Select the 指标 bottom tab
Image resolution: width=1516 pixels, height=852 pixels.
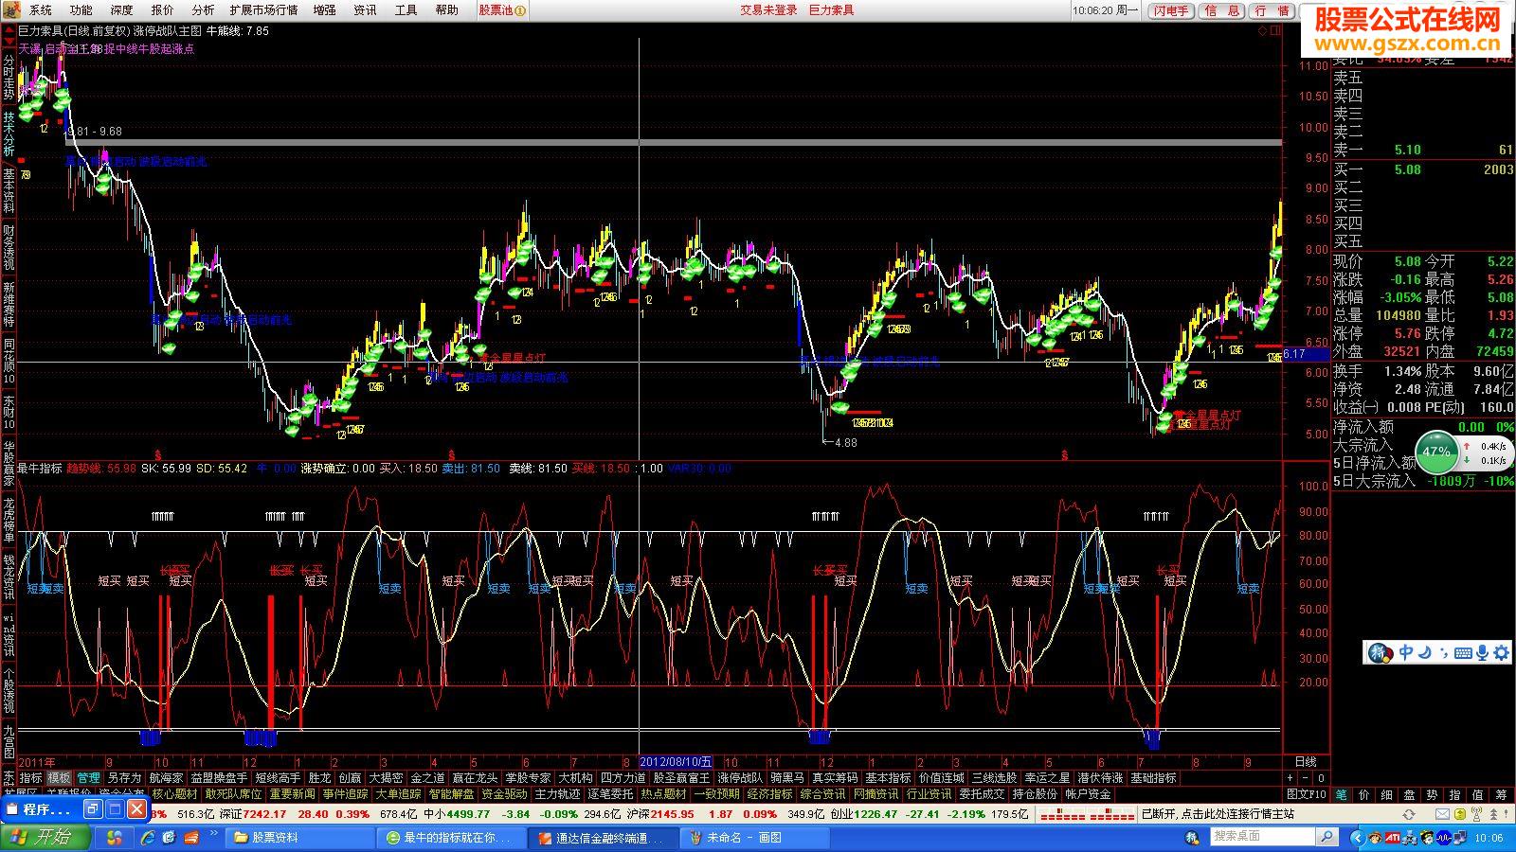pyautogui.click(x=30, y=778)
